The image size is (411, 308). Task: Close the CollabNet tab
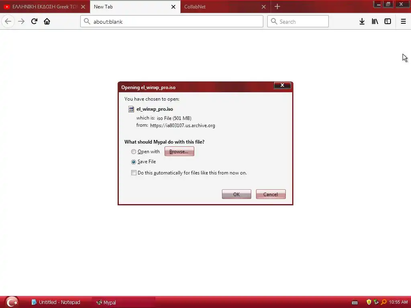click(x=264, y=7)
